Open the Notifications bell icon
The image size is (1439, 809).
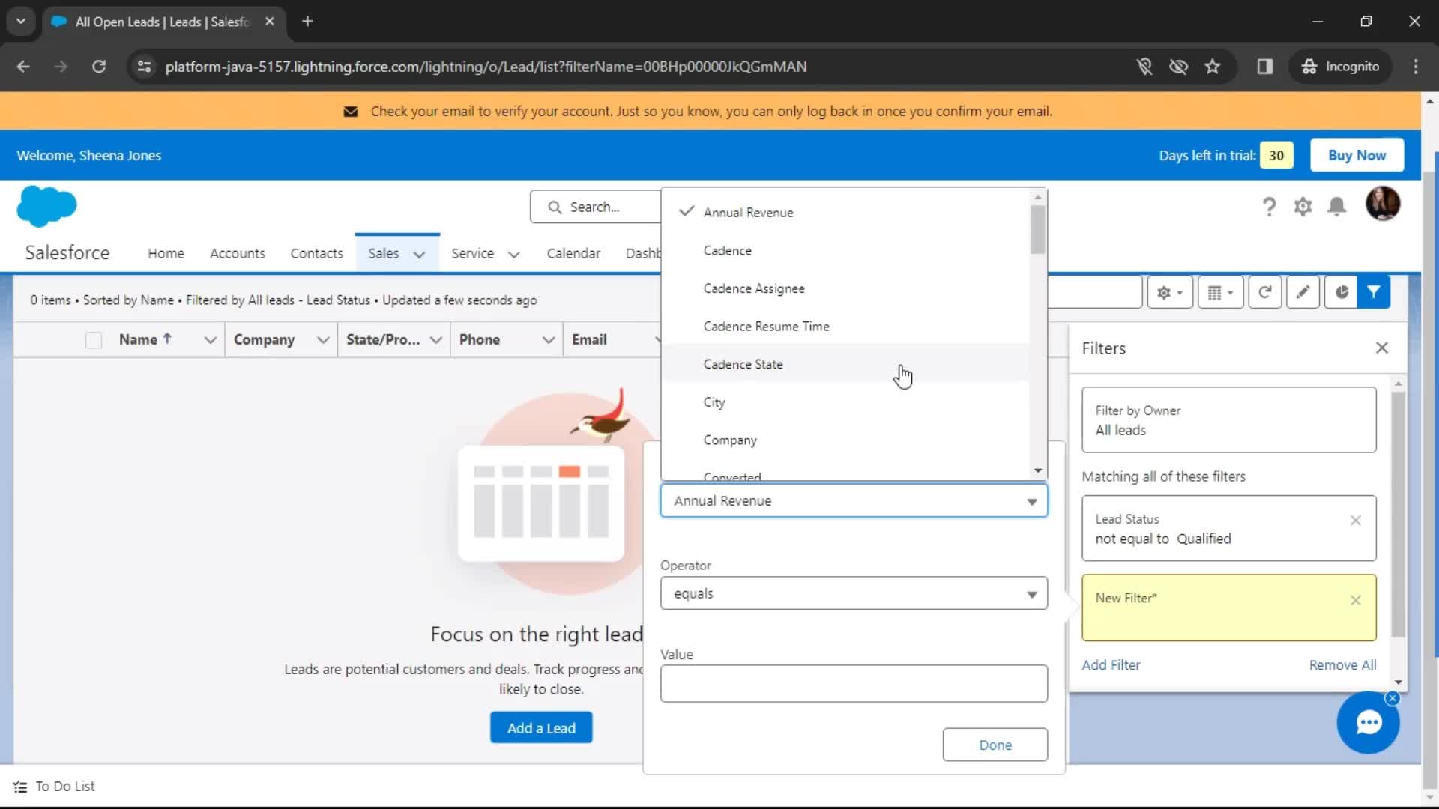pyautogui.click(x=1336, y=206)
